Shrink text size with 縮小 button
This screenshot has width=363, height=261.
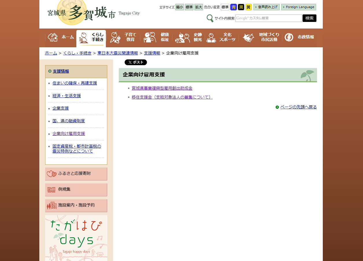180,7
